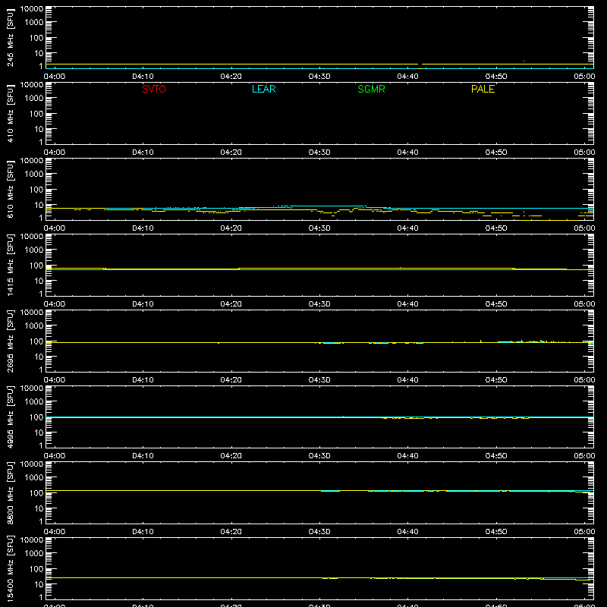The height and width of the screenshot is (607, 607).
Task: Click 04:20 tick label under 2695 MHz plot
Action: [x=231, y=380]
